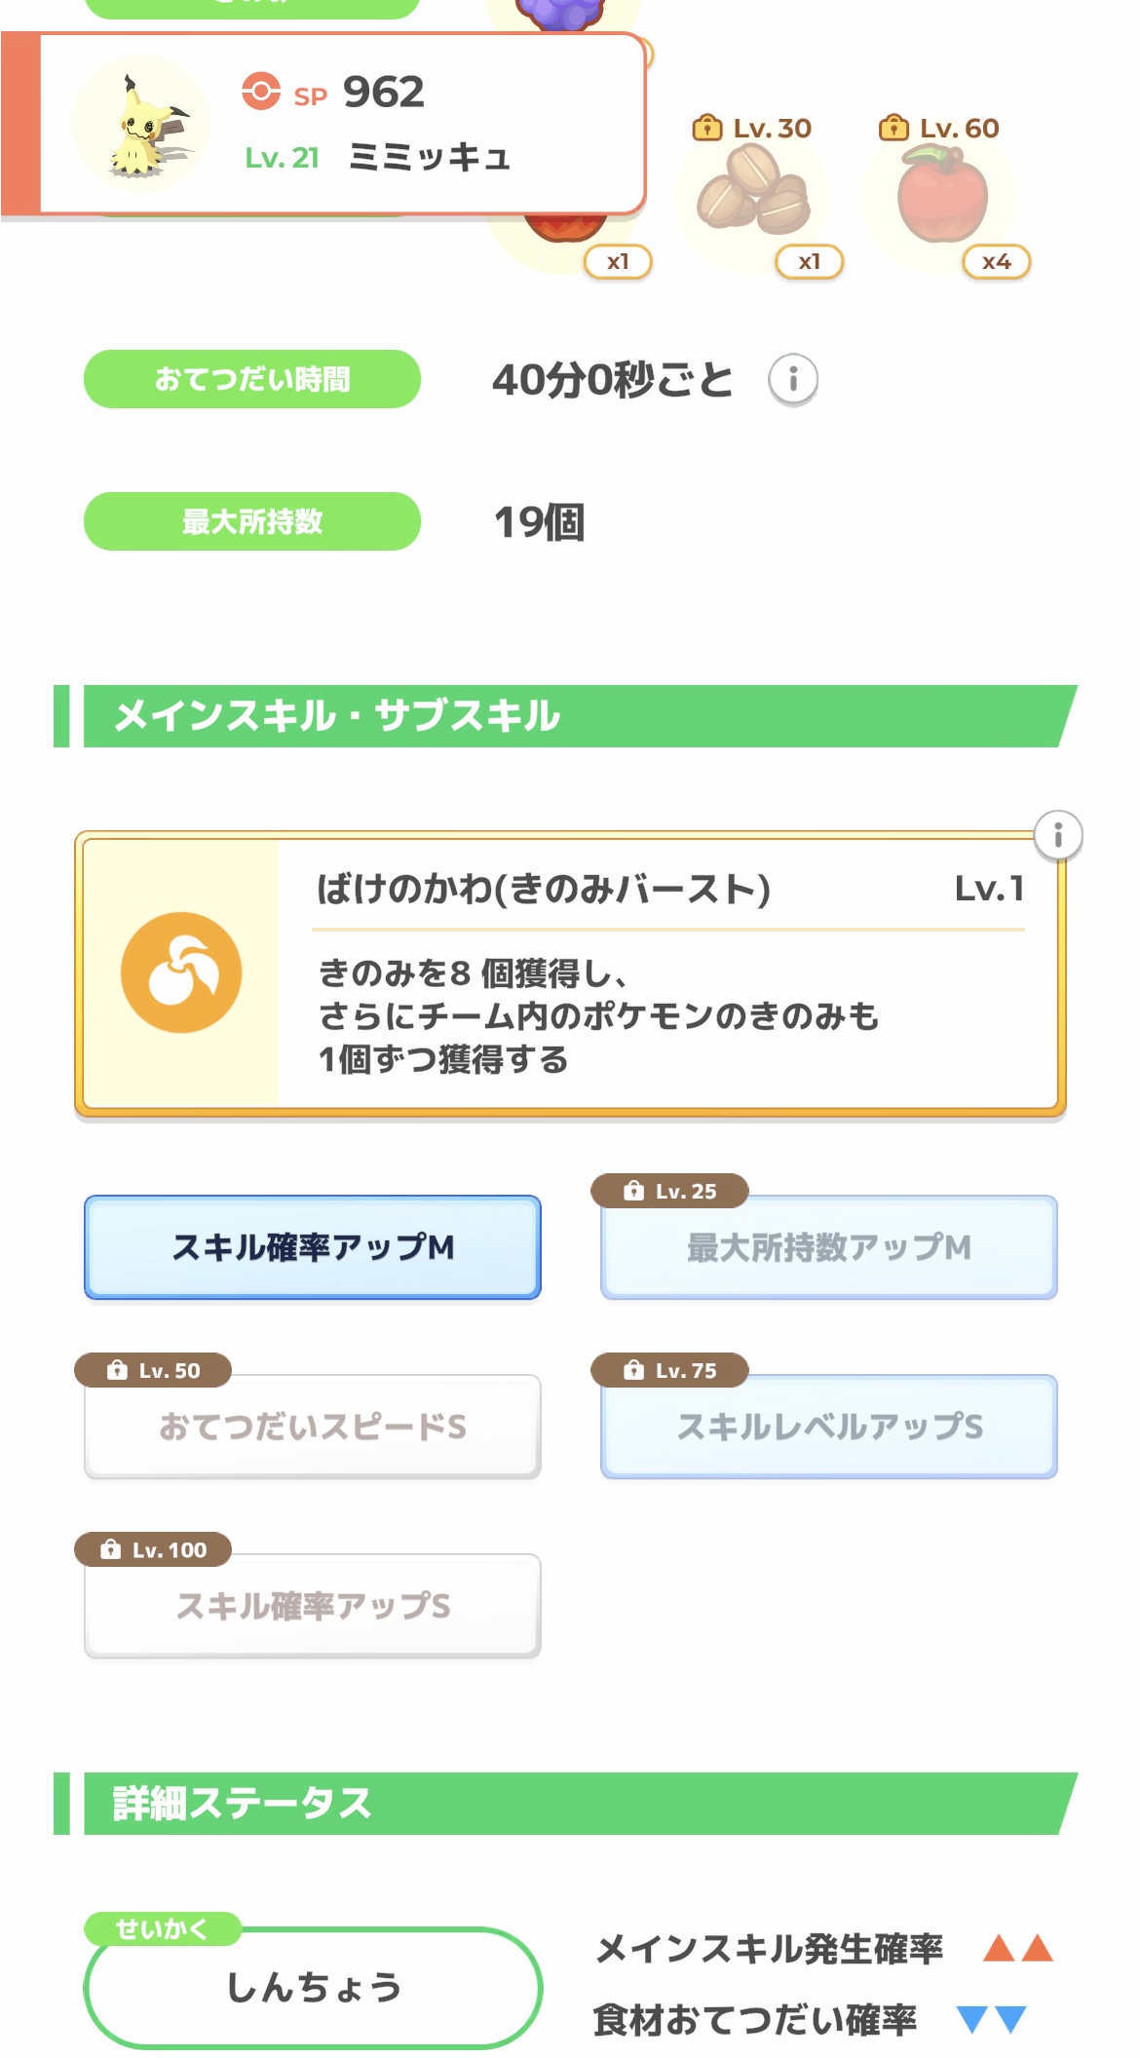
Task: Select the スキル確率アップM sub skill
Action: point(313,1246)
